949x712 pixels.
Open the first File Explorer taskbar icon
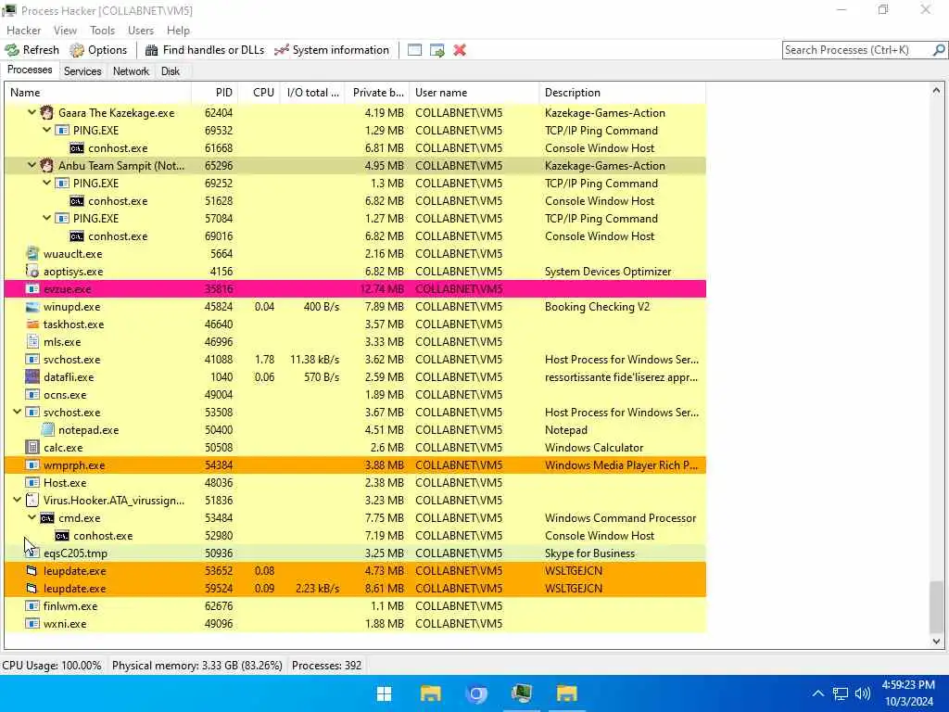coord(430,693)
